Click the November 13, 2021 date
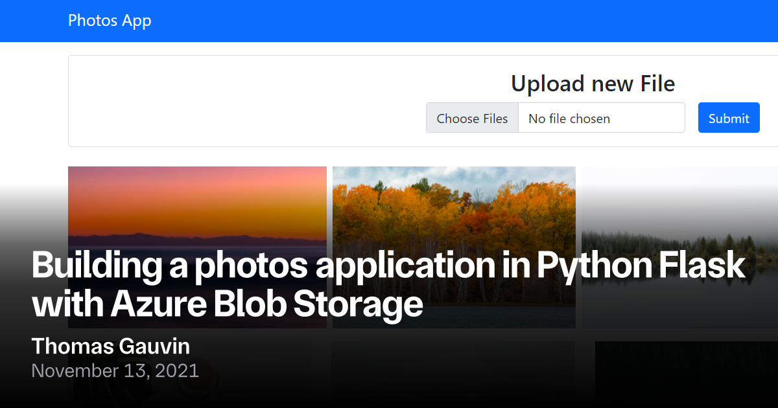Viewport: 778px width, 408px height. pos(115,371)
